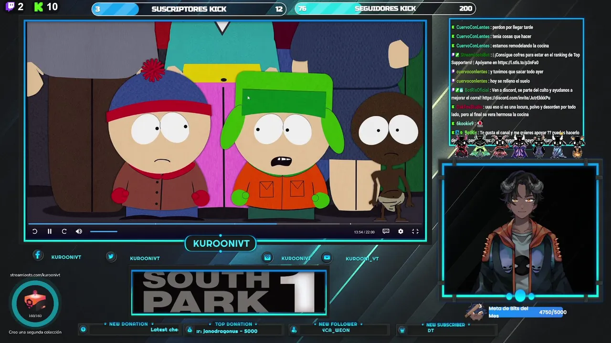Click the skip-forward arrow in player
The image size is (611, 343).
coord(64,232)
